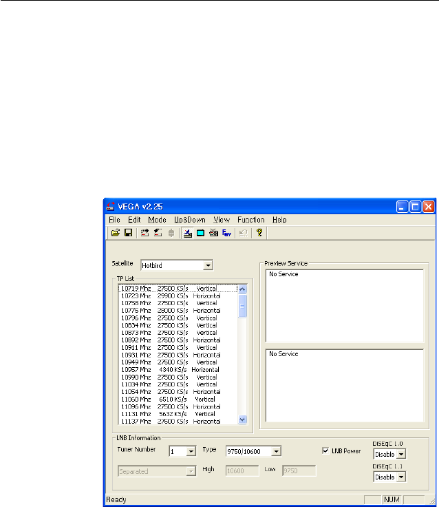
Task: Open the View menu
Action: [x=222, y=220]
